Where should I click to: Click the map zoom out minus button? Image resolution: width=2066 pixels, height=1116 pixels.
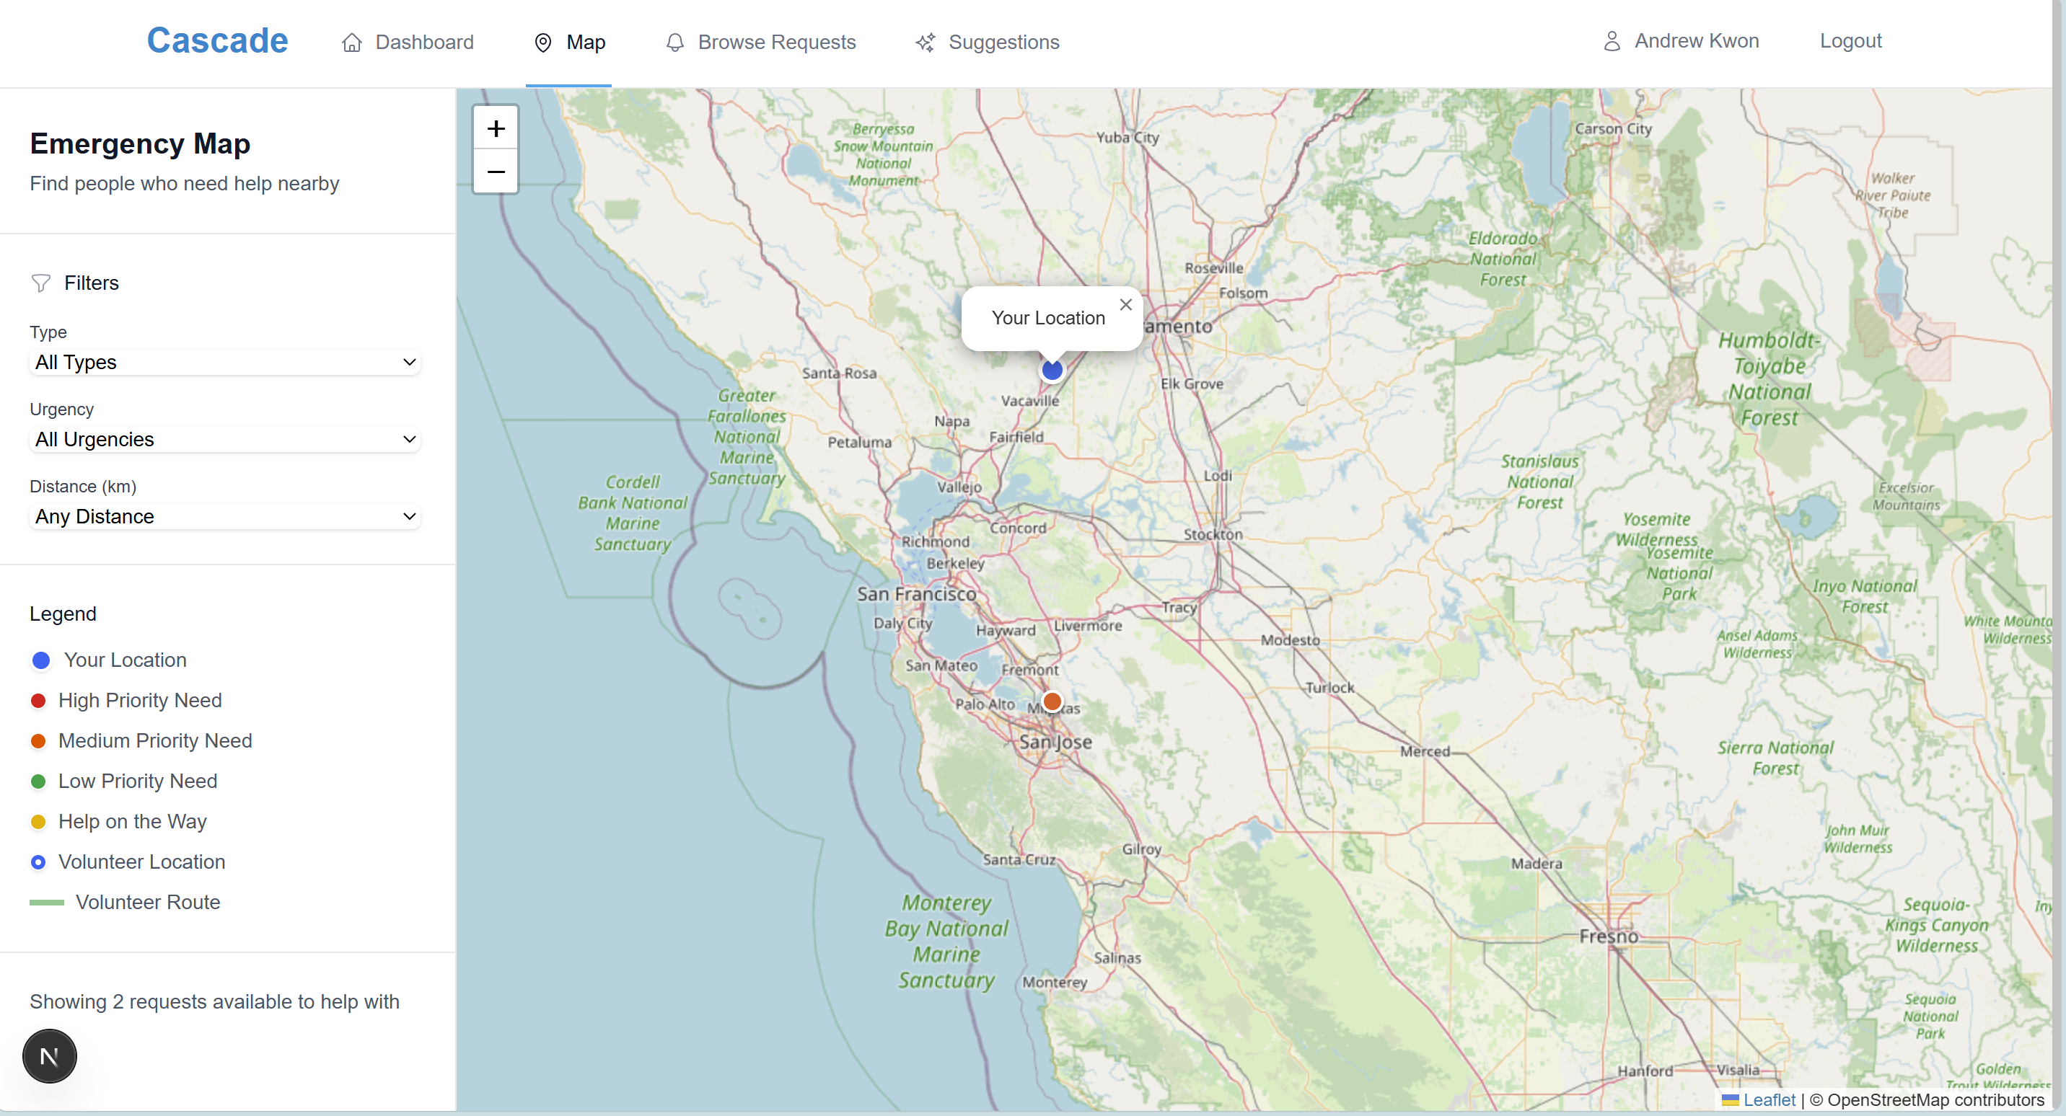496,172
